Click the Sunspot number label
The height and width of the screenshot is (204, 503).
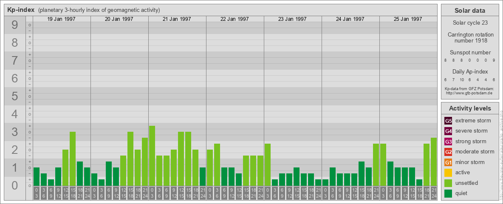pyautogui.click(x=470, y=53)
